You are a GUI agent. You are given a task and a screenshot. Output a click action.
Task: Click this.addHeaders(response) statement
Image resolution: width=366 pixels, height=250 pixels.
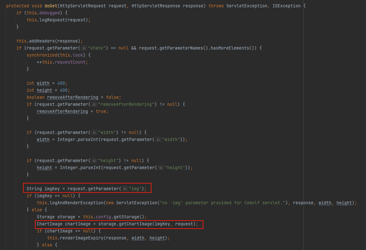[50, 41]
